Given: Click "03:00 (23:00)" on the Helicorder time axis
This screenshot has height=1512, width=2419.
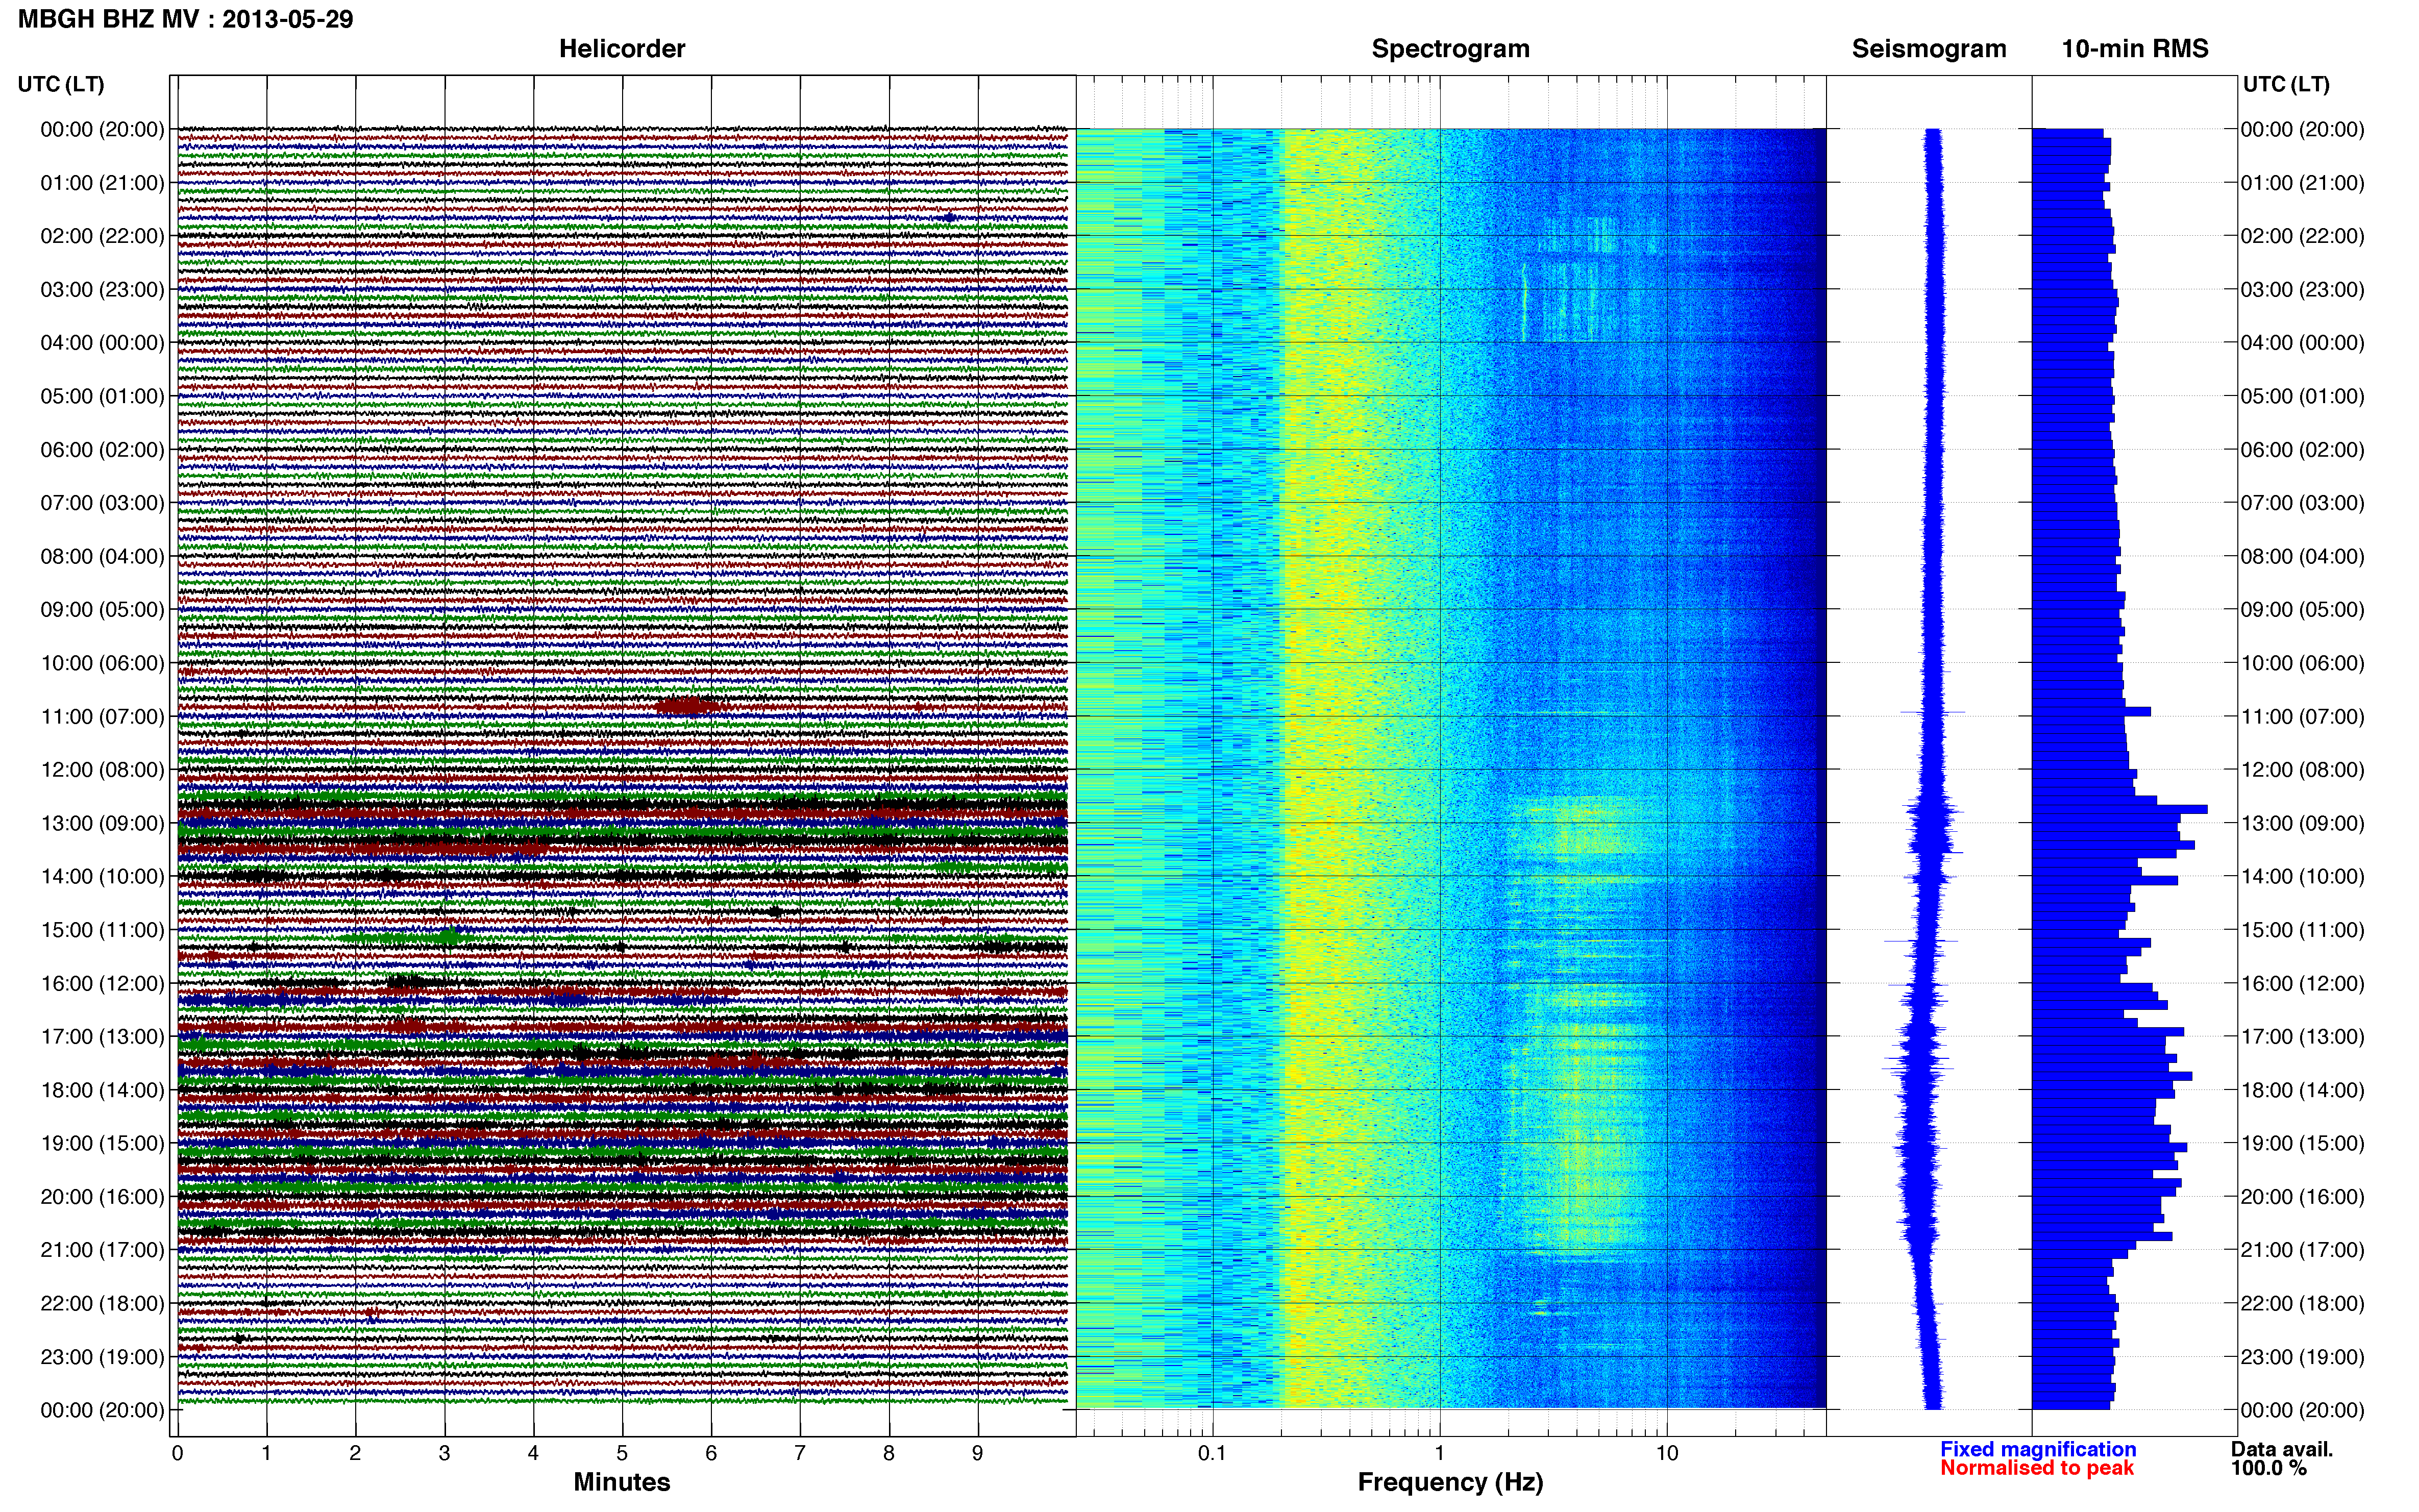Looking at the screenshot, I should click(x=102, y=290).
